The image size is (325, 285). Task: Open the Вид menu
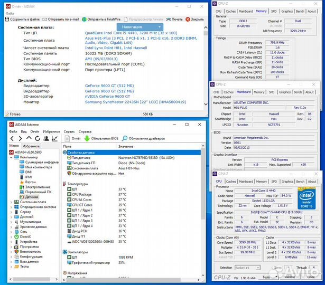point(24,131)
